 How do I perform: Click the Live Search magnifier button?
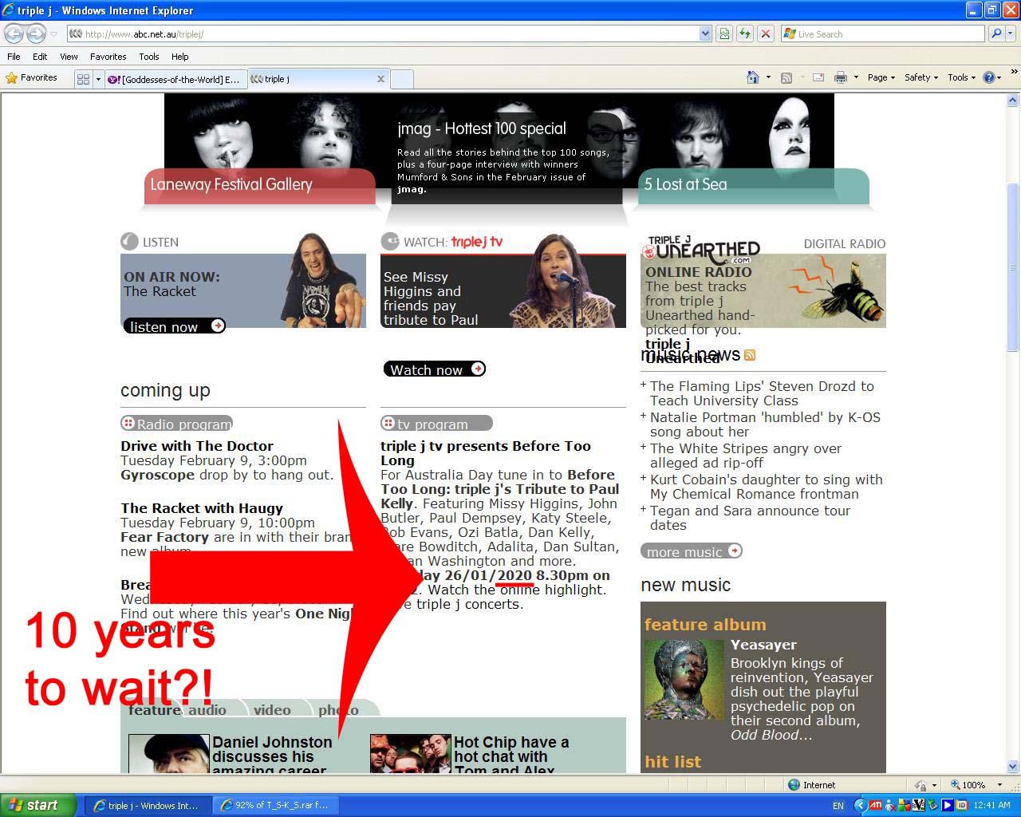click(995, 34)
